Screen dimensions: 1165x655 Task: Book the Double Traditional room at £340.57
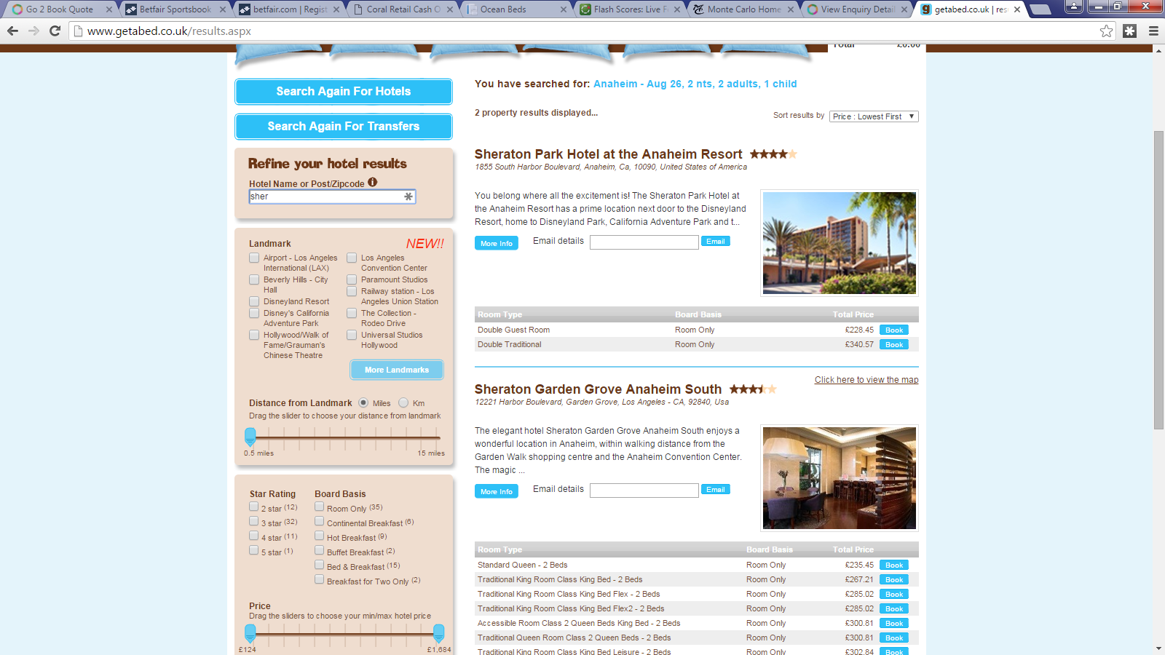[894, 344]
